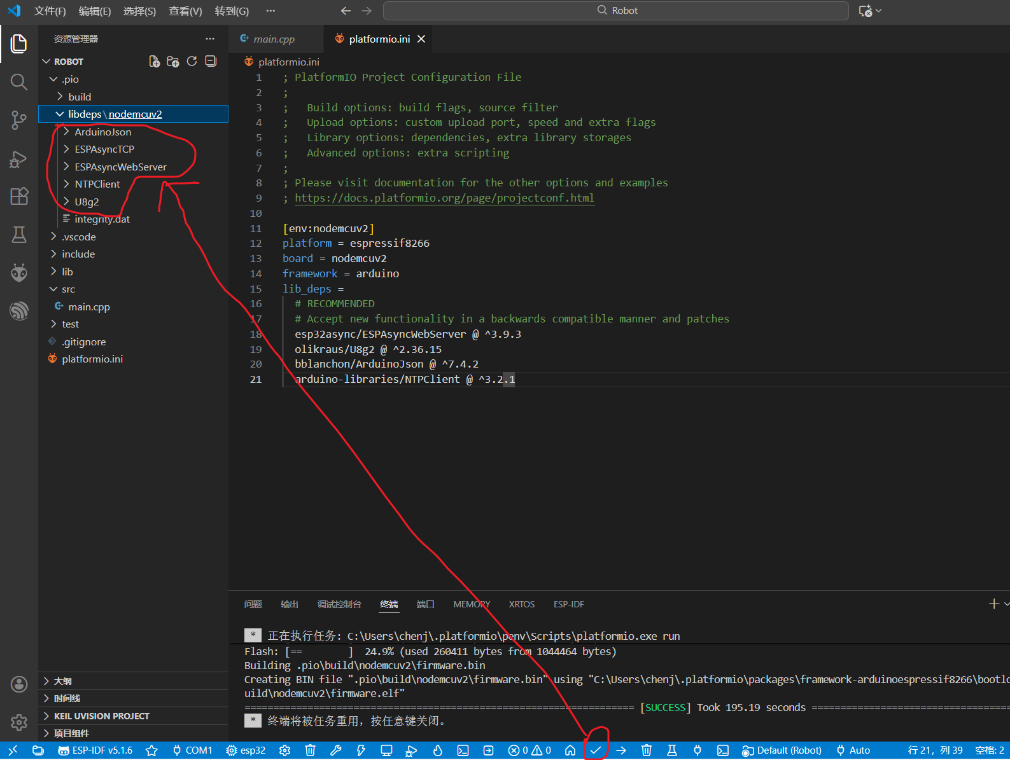Screen dimensions: 1010x760
Task: Open the 编辑(E) menu
Action: click(x=95, y=11)
